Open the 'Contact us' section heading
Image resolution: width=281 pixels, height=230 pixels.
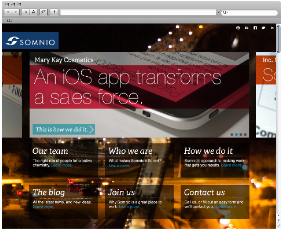pos(204,193)
